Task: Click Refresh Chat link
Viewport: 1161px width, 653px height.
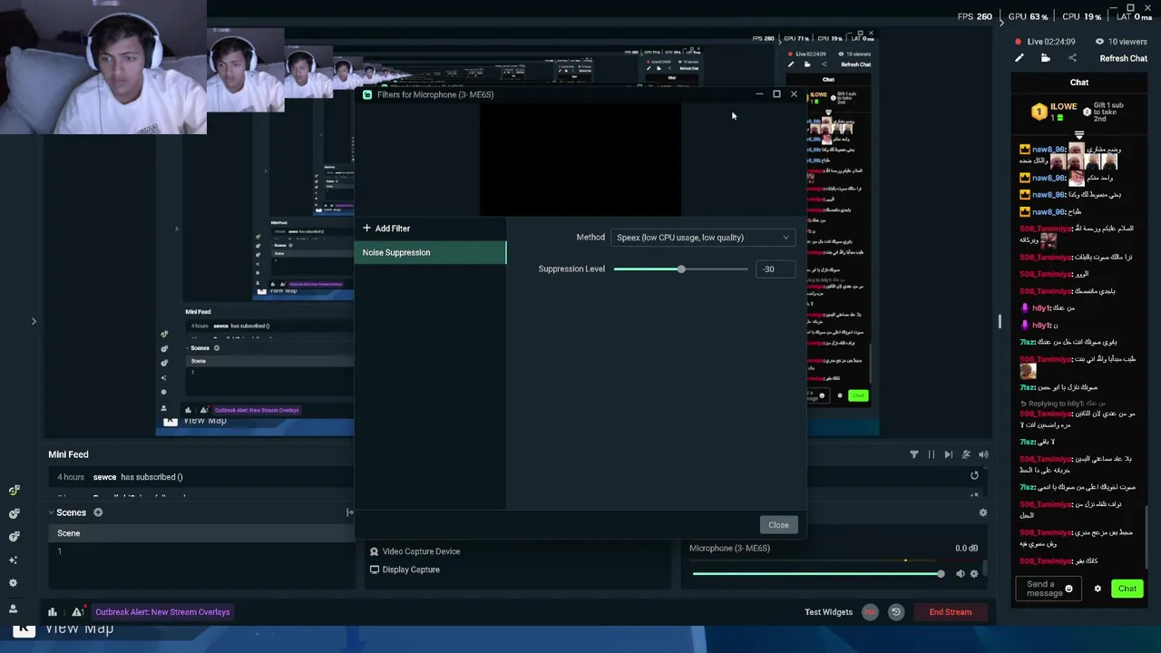Action: tap(1123, 59)
